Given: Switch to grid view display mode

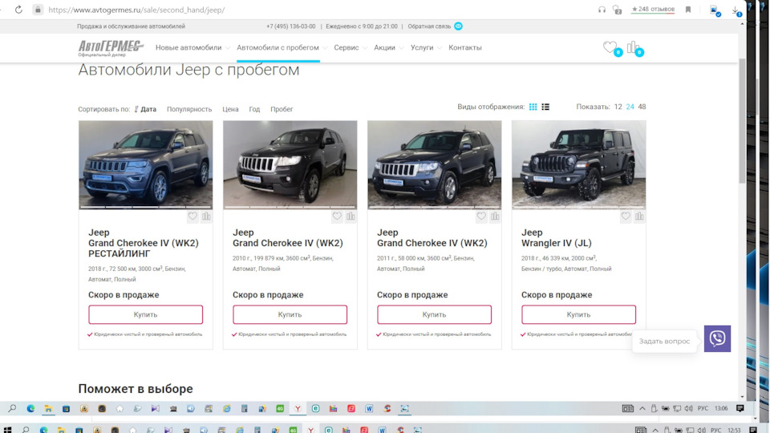Looking at the screenshot, I should [533, 107].
